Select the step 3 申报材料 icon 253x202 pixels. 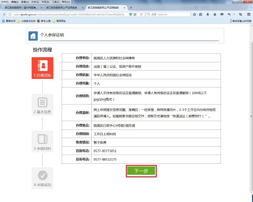point(42,141)
